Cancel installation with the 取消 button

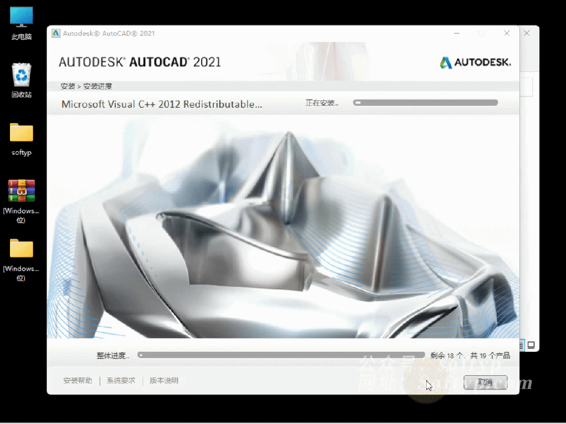click(x=485, y=382)
